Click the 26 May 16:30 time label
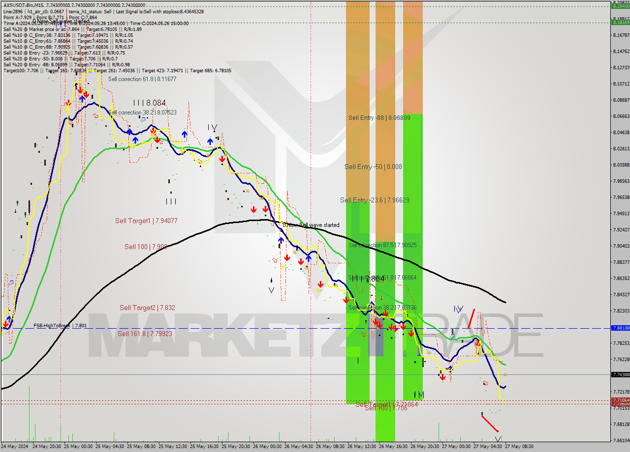The image size is (630, 452). (x=394, y=447)
